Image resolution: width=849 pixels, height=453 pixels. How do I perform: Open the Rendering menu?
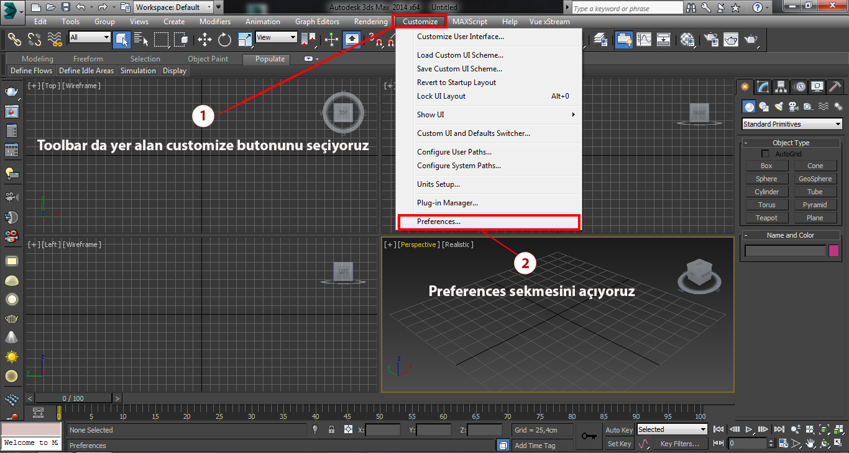pyautogui.click(x=370, y=22)
